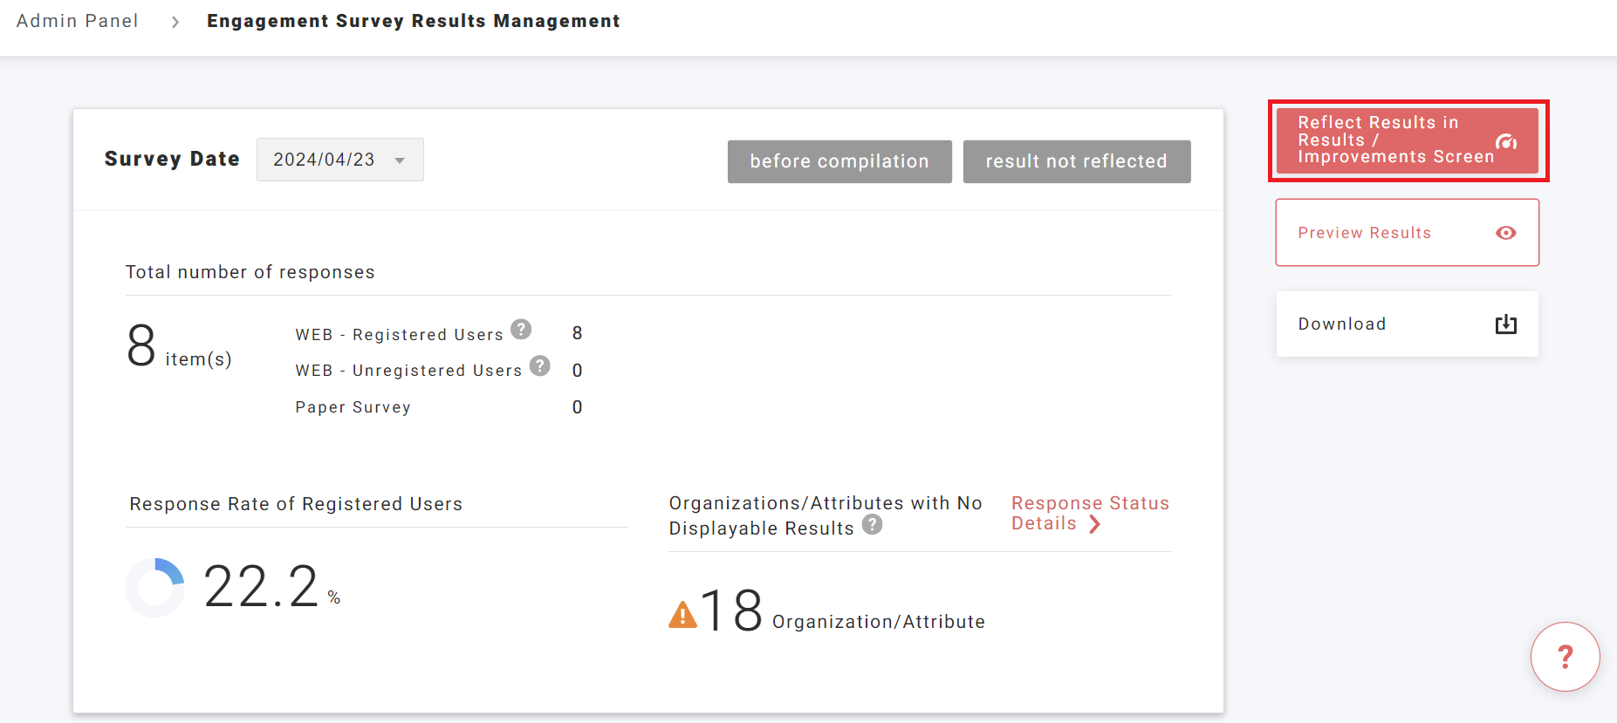Screen dimensions: 1617x723
Task: Click the breadcrumb separator chevron
Action: [175, 22]
